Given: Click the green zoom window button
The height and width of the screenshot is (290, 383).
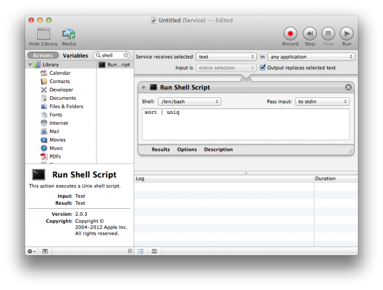Looking at the screenshot, I should [x=49, y=20].
